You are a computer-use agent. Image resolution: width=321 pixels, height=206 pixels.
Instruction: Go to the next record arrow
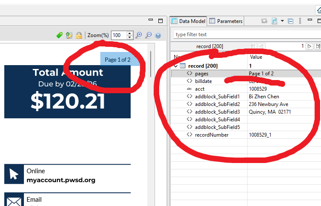point(310,46)
